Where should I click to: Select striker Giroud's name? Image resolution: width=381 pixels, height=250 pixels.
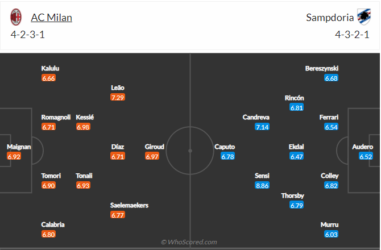pyautogui.click(x=154, y=147)
